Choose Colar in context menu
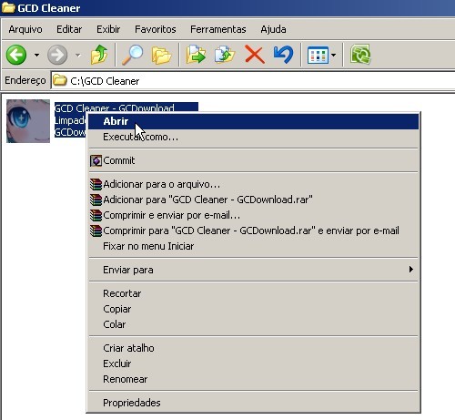 (x=253, y=324)
